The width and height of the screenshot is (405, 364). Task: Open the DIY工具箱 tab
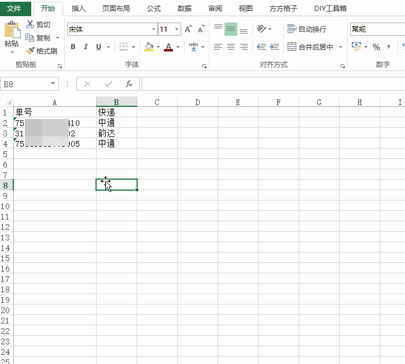click(330, 9)
